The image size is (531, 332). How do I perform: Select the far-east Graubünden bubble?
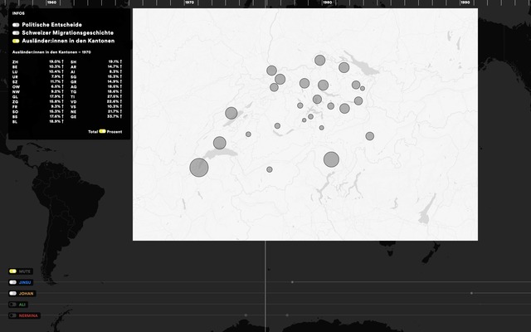click(369, 136)
